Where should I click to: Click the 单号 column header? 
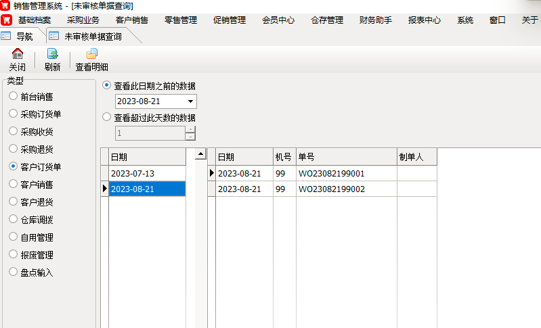(x=346, y=157)
